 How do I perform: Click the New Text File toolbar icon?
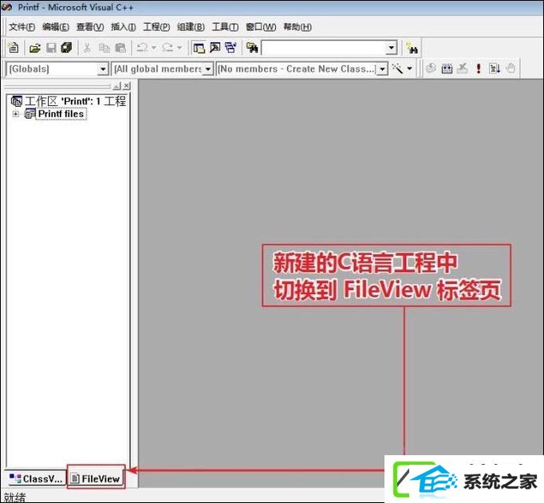coord(14,48)
